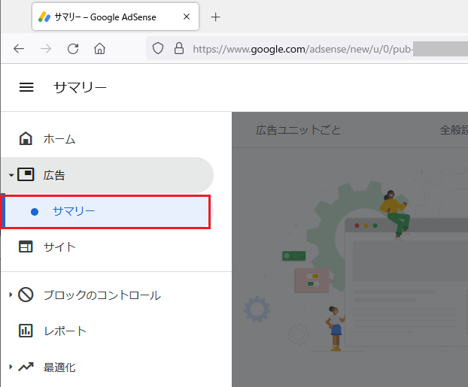Image resolution: width=468 pixels, height=387 pixels.
Task: Go back using browser back arrow
Action: pyautogui.click(x=19, y=49)
